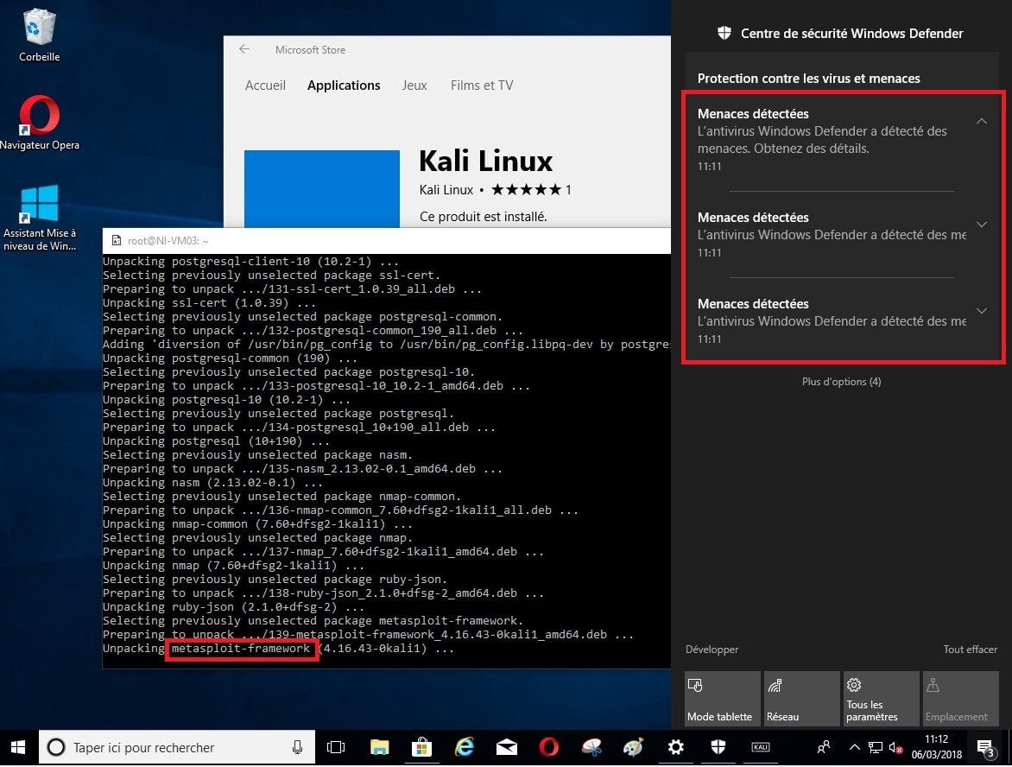
Task: Toggle Mode tablette quick action
Action: (x=722, y=699)
